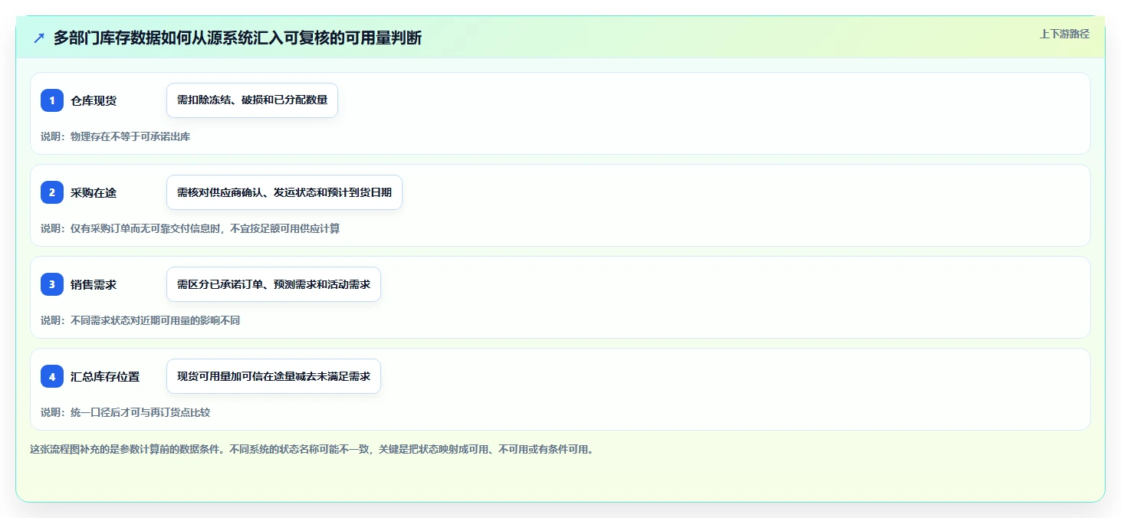This screenshot has width=1121, height=518.
Task: Click the step 2 number badge
Action: point(52,192)
